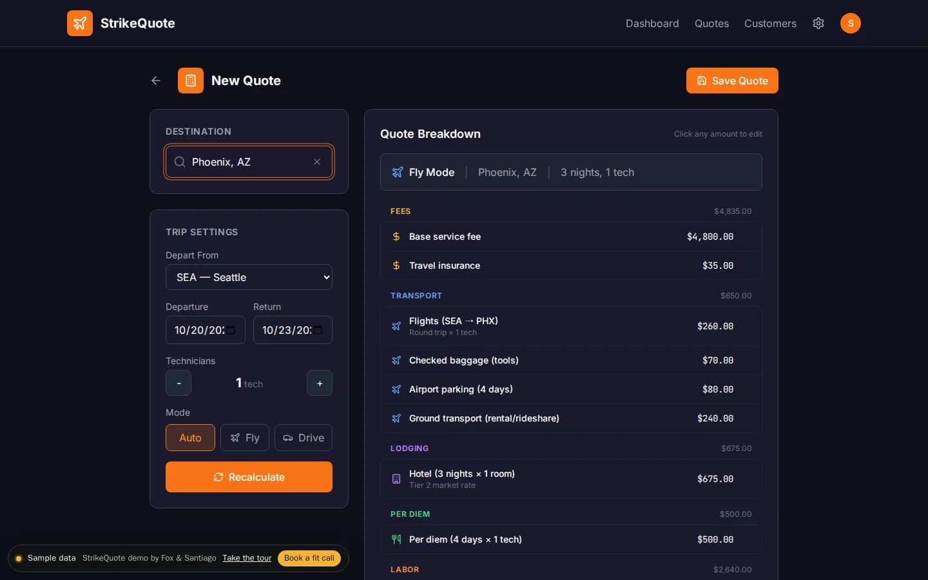Click the plane icon beside Flights (SEA → PHX)
This screenshot has height=580, width=928.
click(396, 326)
